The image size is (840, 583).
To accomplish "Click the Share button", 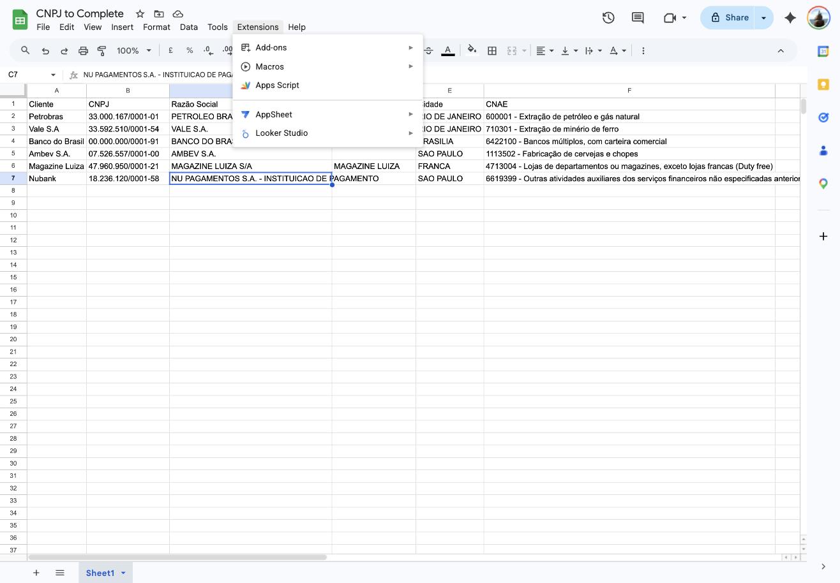I will (x=727, y=18).
